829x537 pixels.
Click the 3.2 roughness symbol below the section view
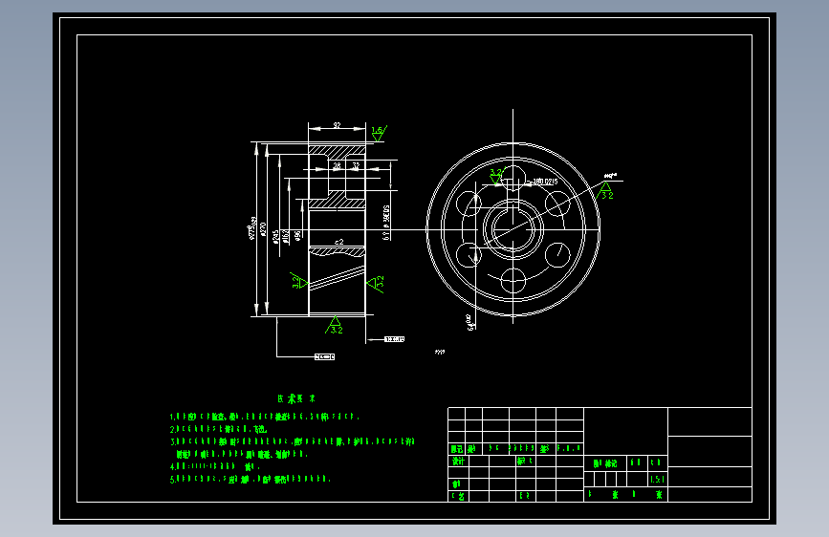click(334, 326)
